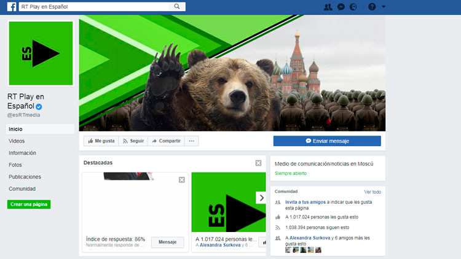Screen dimensions: 461x259
Task: Click the Seguir button
Action: [133, 141]
